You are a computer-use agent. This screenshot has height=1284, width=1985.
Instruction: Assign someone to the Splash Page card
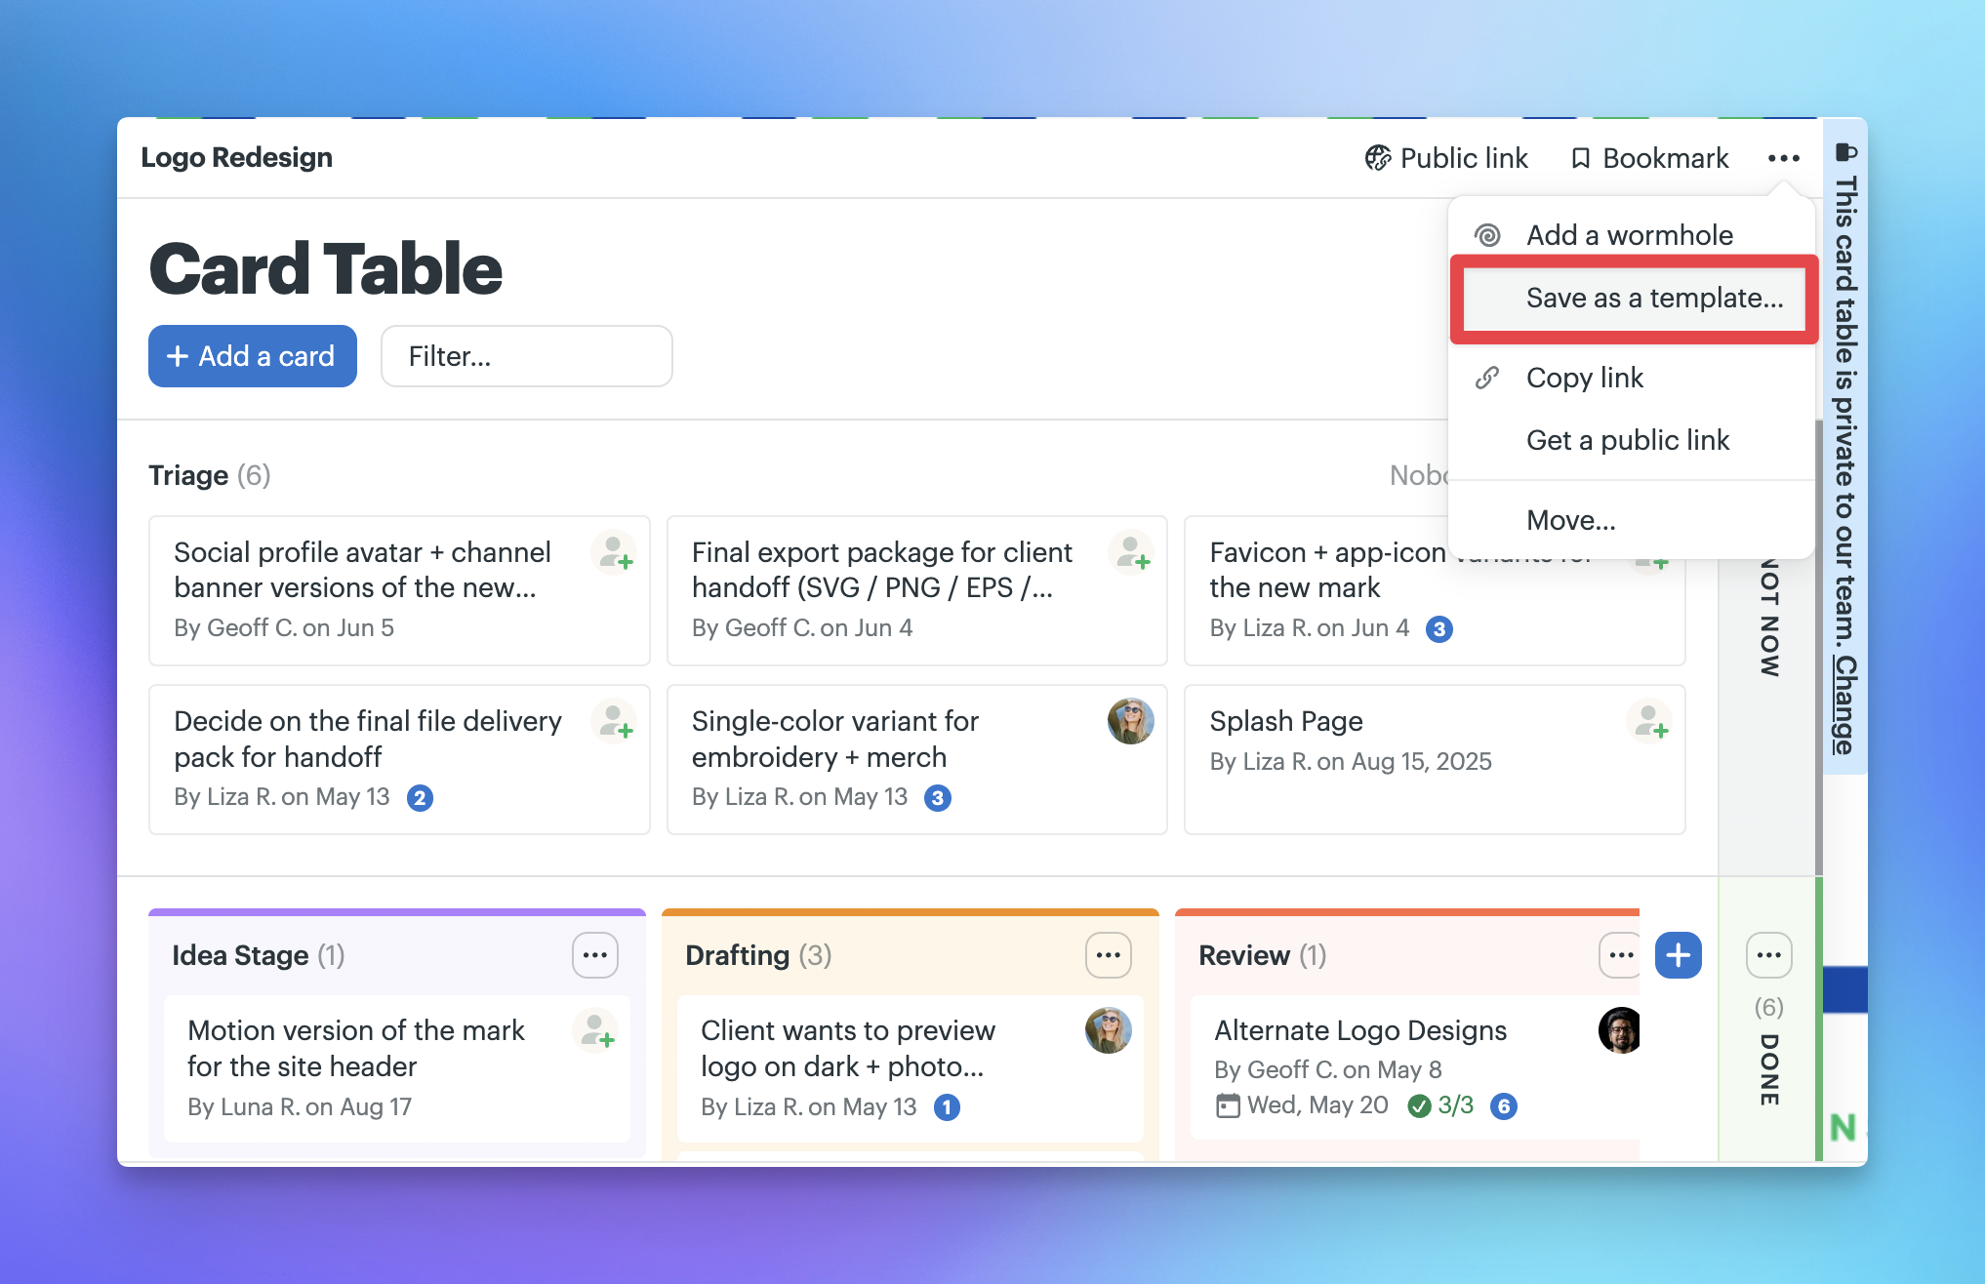[x=1649, y=722]
